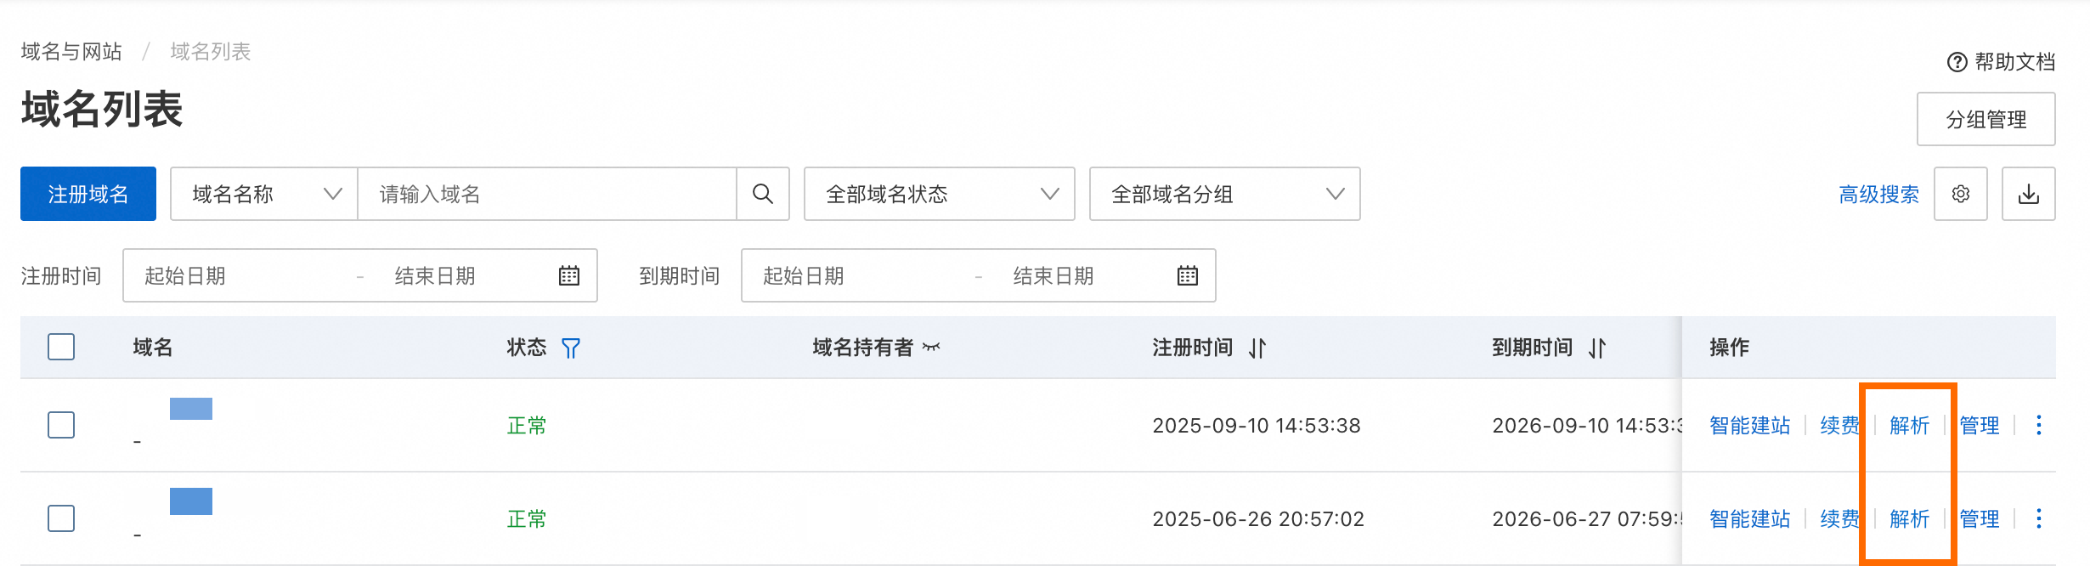Click the status filter funnel icon
2090x566 pixels.
click(x=571, y=348)
